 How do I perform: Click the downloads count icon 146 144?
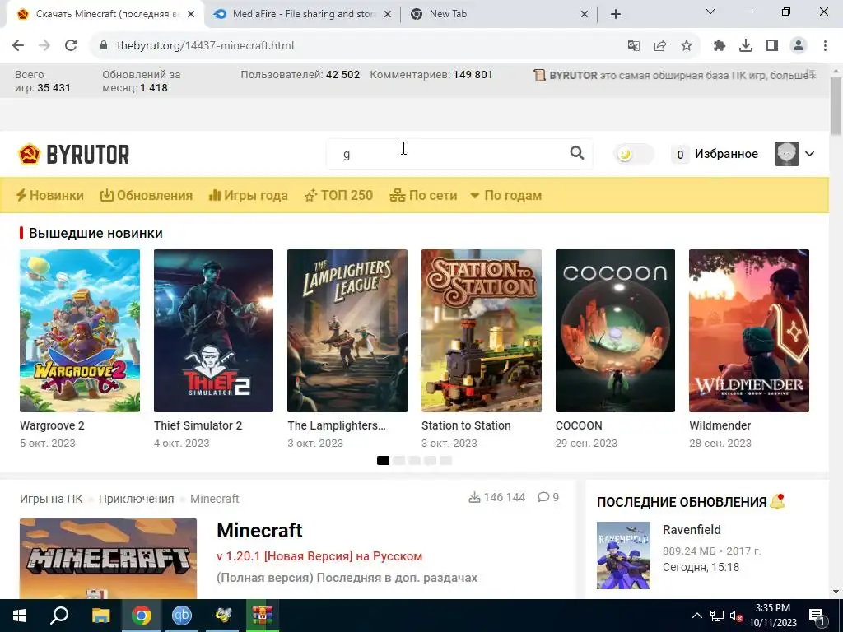pyautogui.click(x=474, y=498)
